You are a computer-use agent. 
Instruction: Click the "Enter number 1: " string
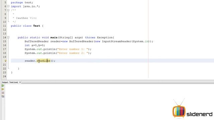(x=73, y=49)
